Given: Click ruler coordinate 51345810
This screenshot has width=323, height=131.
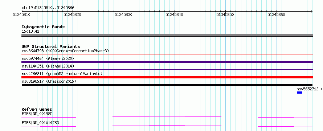Looking at the screenshot, I should [21, 15].
